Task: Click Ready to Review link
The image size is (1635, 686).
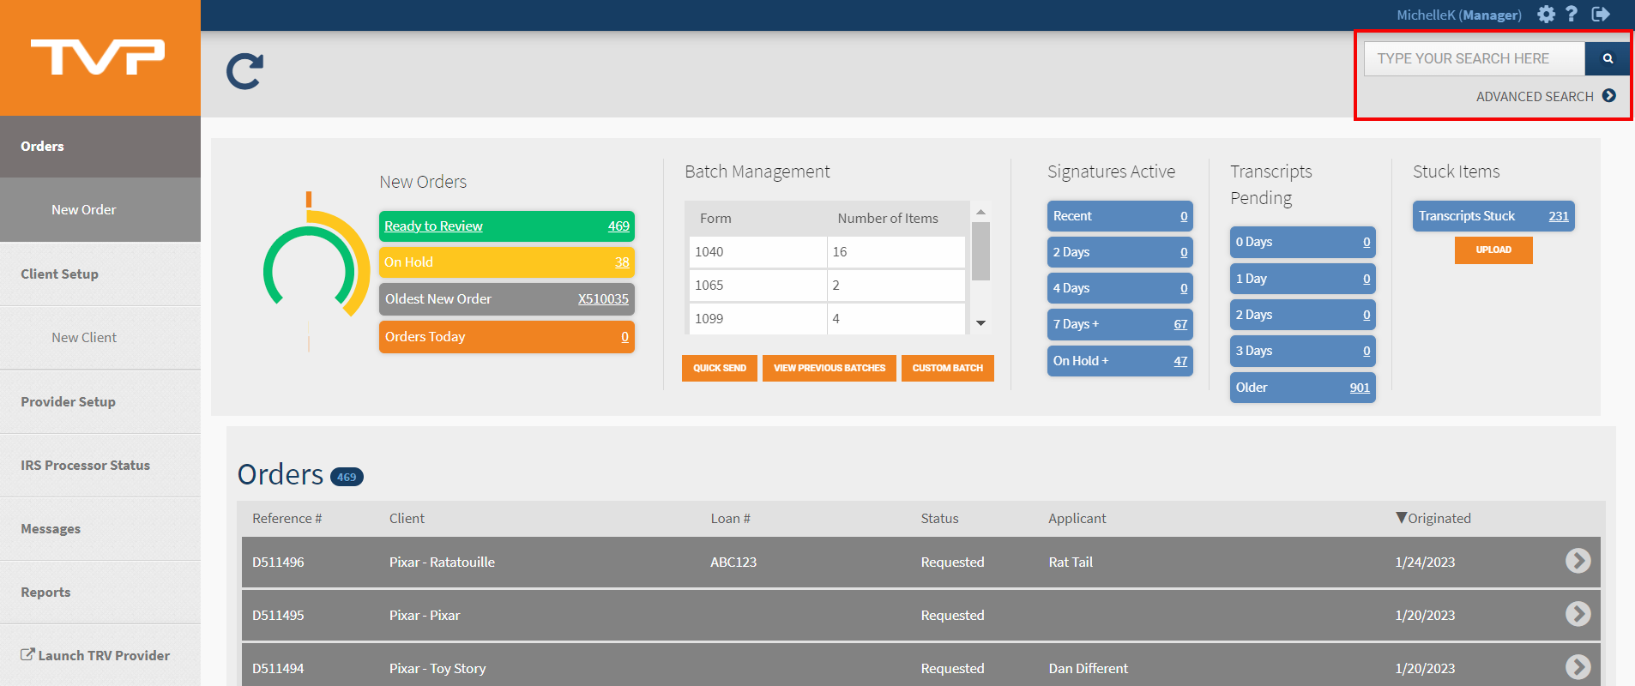Action: point(433,226)
